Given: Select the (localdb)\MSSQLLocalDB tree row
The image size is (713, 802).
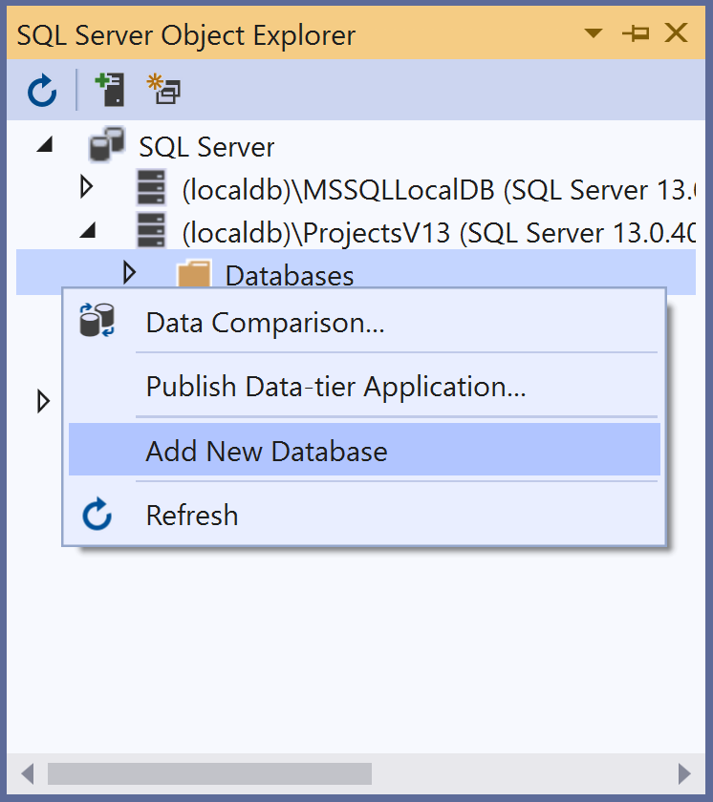Looking at the screenshot, I should (356, 190).
